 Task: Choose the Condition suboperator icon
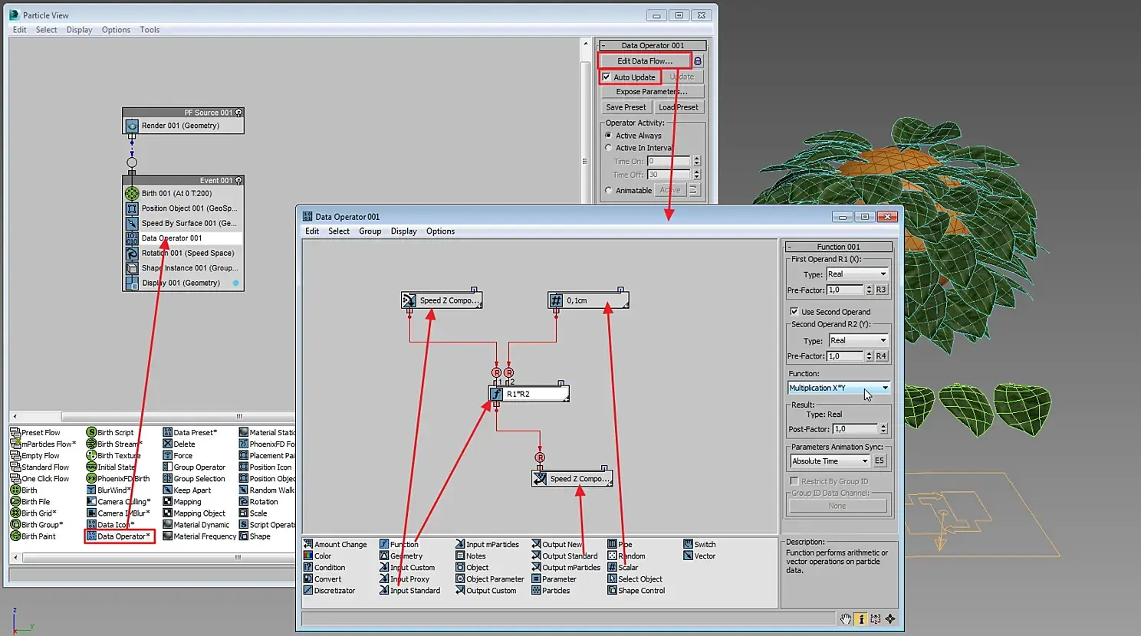pyautogui.click(x=307, y=567)
